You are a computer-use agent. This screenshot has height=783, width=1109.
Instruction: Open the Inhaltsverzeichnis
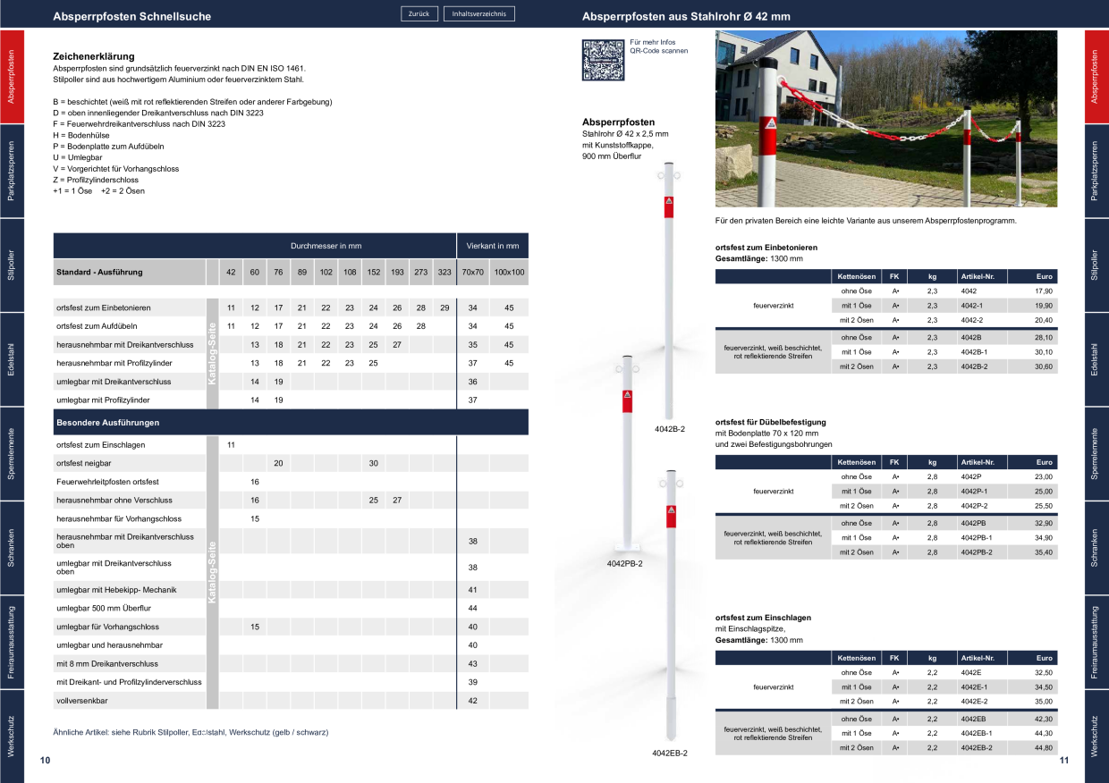478,13
